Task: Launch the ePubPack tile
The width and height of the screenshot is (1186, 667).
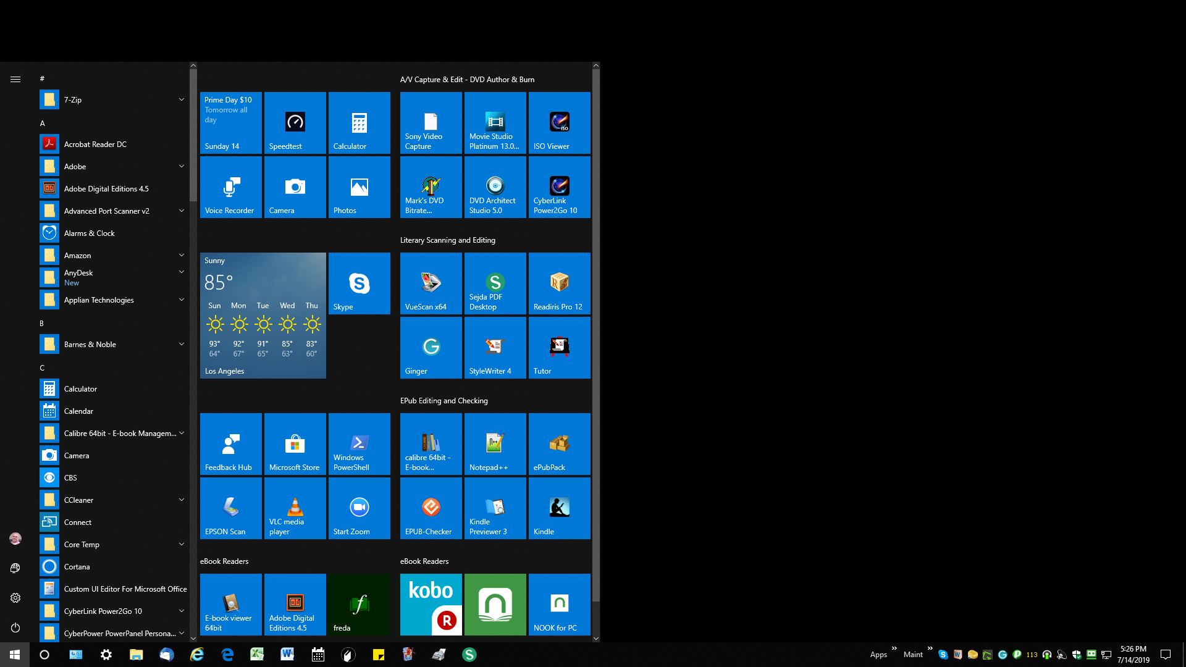Action: click(x=559, y=444)
